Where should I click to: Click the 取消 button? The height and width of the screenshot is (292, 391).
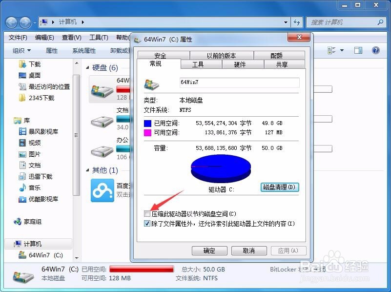249,250
